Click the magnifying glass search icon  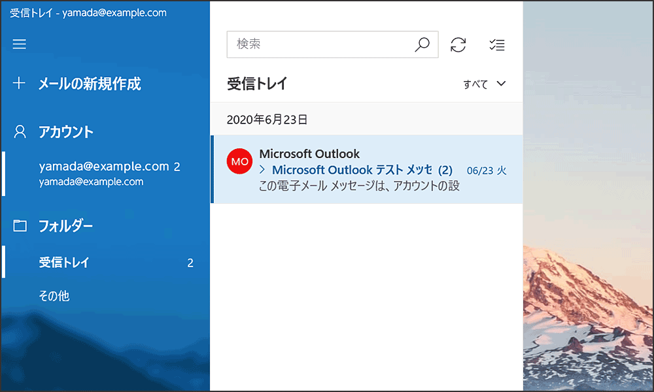click(x=422, y=44)
